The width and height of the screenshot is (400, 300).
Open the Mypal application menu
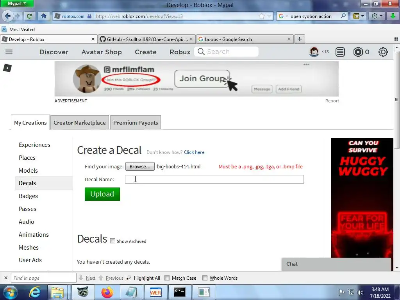(x=17, y=4)
